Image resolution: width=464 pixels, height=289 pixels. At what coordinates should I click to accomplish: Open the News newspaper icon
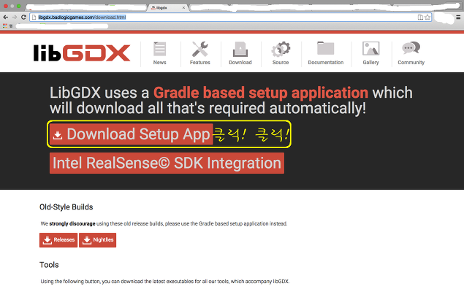pos(159,49)
